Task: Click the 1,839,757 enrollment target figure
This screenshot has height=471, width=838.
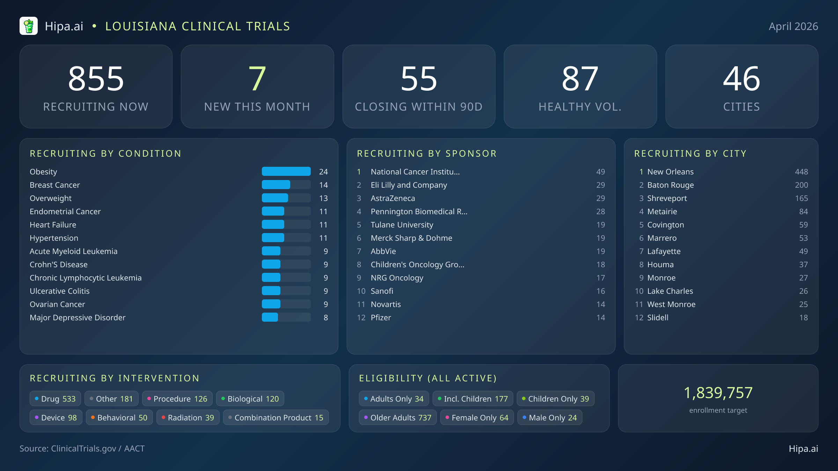Action: (x=718, y=393)
